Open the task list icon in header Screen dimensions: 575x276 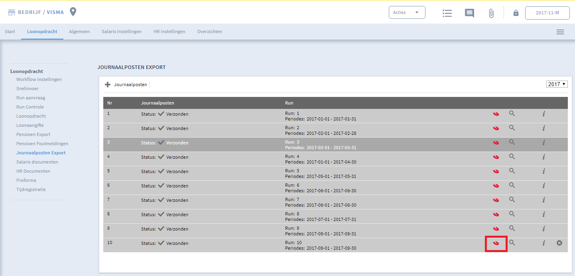[x=447, y=13]
